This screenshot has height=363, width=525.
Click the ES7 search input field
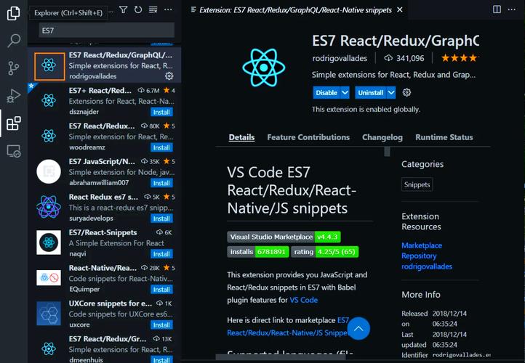tap(106, 30)
